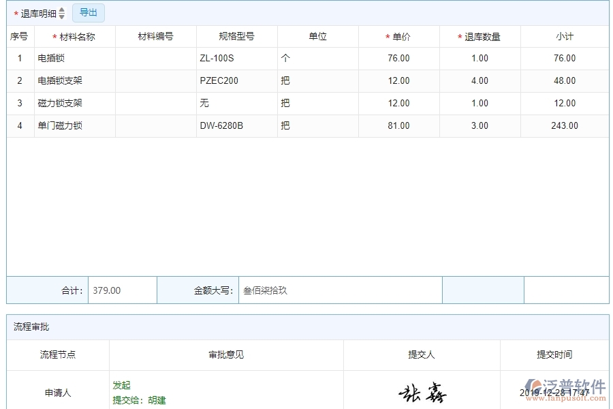Click the 金额大写 amount-in-words field
Image resolution: width=613 pixels, height=409 pixels.
coord(341,290)
